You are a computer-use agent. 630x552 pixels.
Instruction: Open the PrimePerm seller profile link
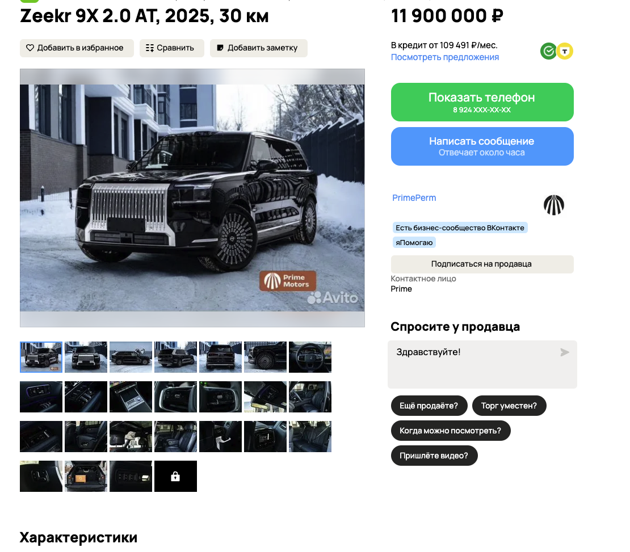(x=414, y=197)
